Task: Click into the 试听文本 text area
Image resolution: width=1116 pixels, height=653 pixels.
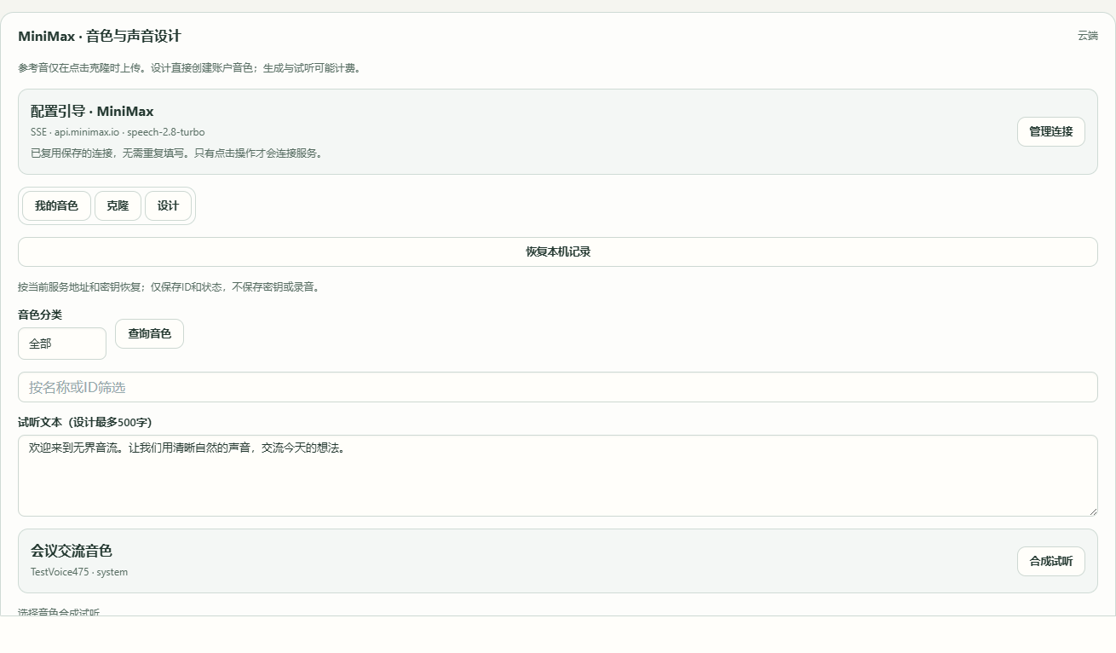Action: [x=558, y=476]
